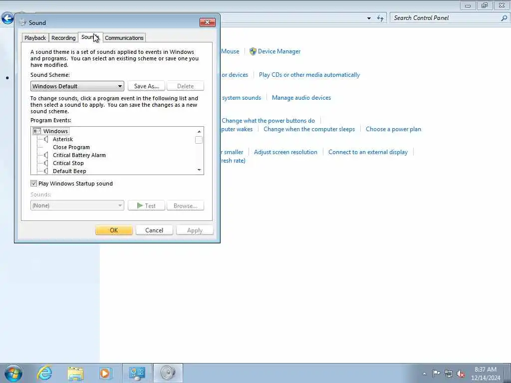Click the program events scrollbar thumb
Image resolution: width=511 pixels, height=383 pixels.
point(199,140)
